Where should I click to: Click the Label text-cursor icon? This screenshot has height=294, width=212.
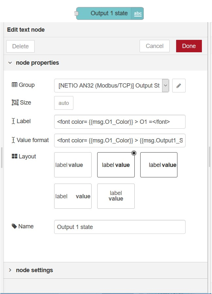pos(13,121)
